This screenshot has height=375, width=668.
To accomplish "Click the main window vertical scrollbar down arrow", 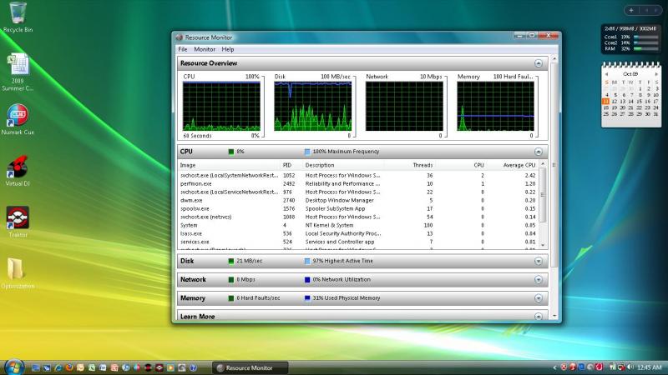I will (x=554, y=316).
